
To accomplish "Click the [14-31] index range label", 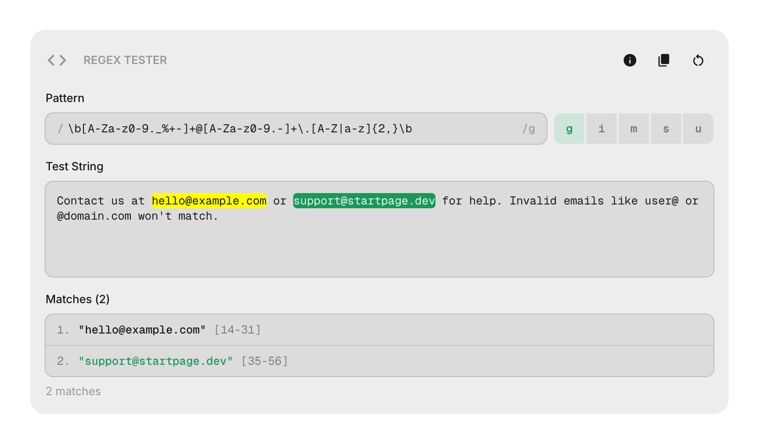I will [237, 330].
